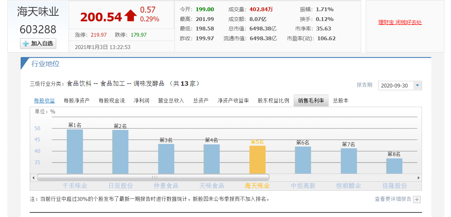Click stock code 603288
This screenshot has height=217, width=451.
(38, 29)
